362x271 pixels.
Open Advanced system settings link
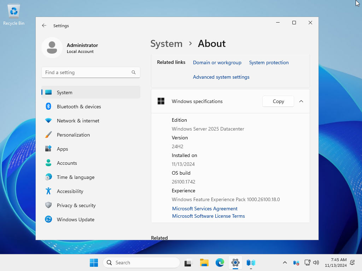(x=221, y=77)
